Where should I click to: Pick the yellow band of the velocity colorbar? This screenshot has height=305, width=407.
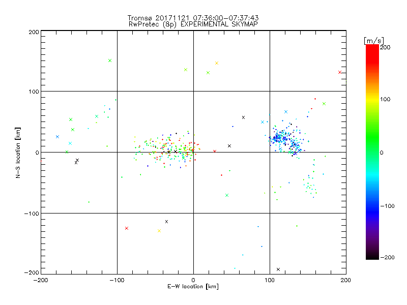[x=372, y=99]
